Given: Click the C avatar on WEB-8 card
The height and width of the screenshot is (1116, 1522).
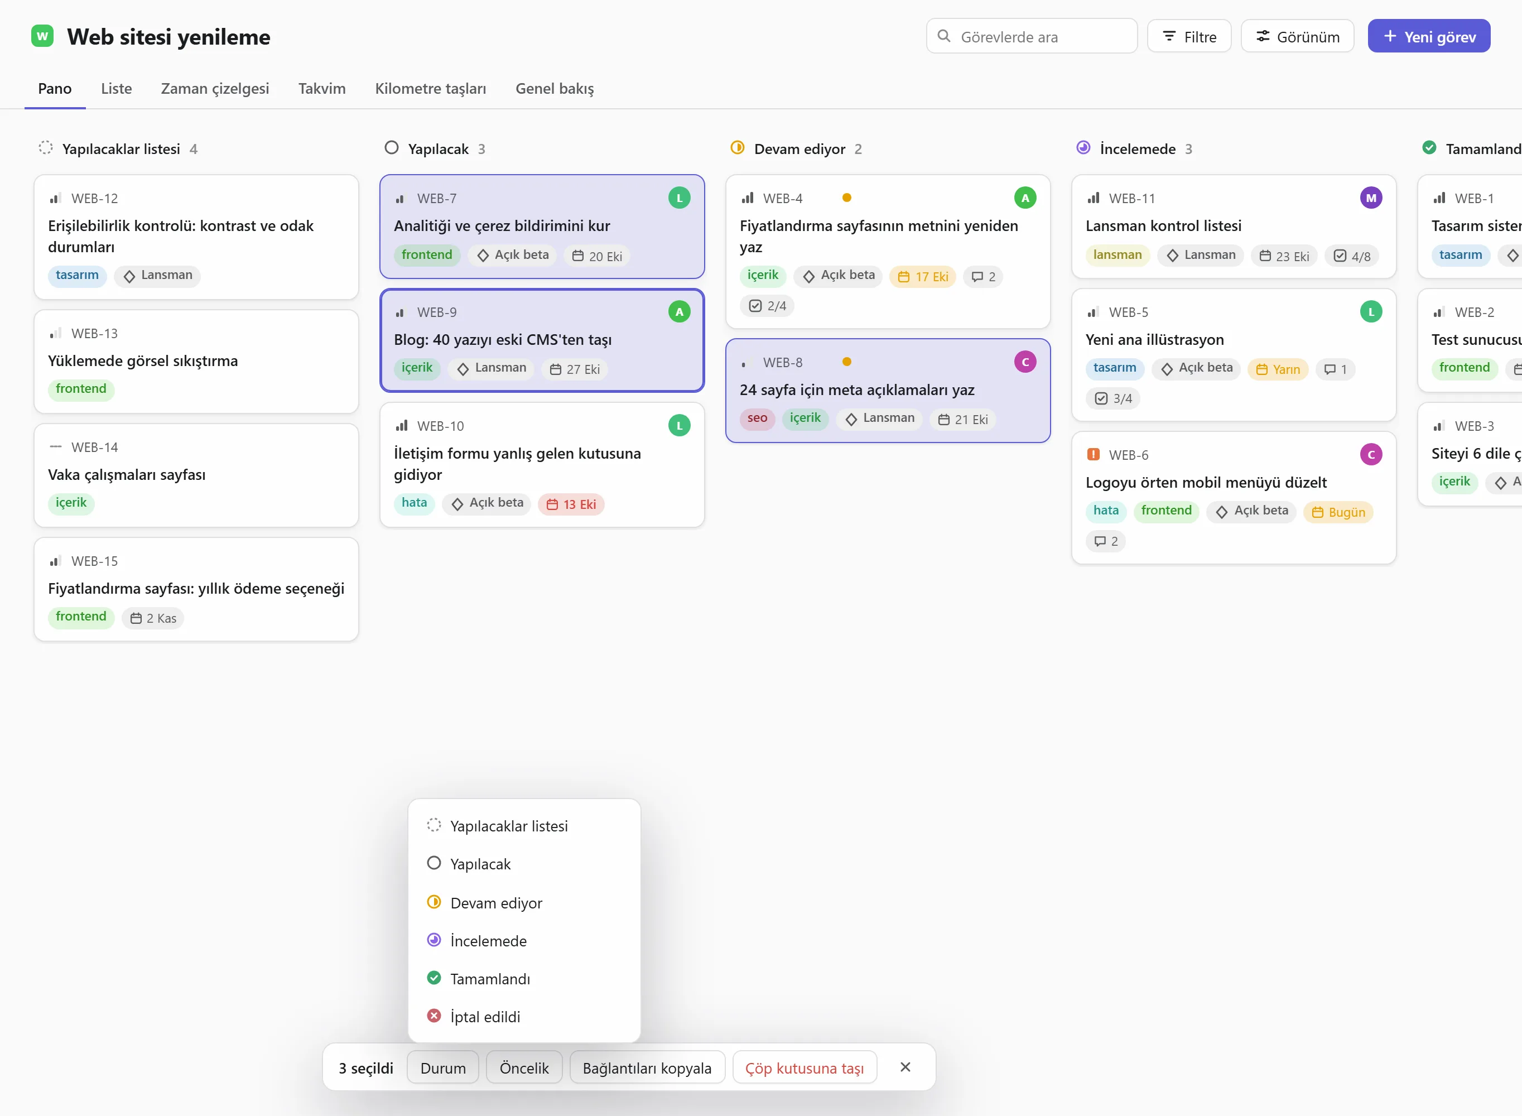Looking at the screenshot, I should point(1025,362).
